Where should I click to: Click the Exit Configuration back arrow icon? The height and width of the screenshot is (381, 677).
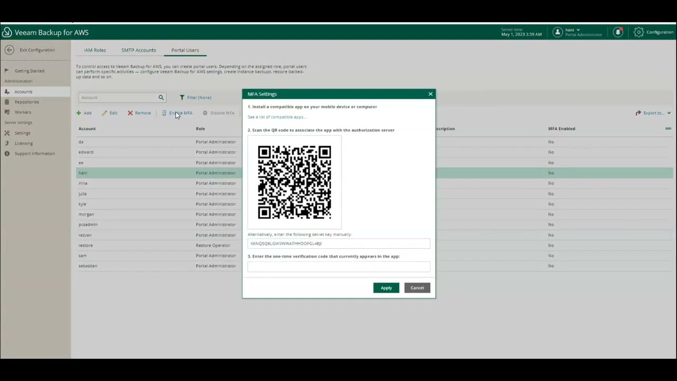pos(9,50)
